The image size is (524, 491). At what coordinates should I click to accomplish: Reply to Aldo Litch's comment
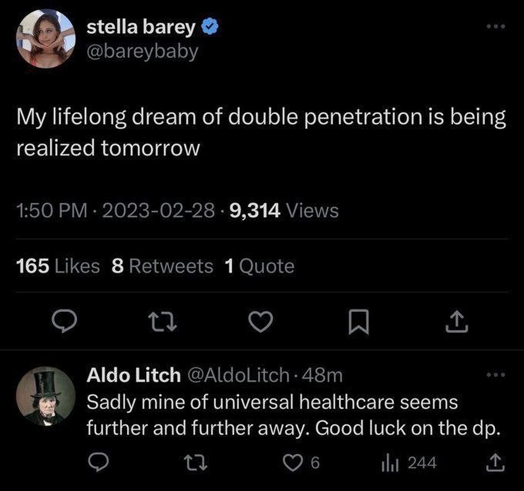(98, 462)
